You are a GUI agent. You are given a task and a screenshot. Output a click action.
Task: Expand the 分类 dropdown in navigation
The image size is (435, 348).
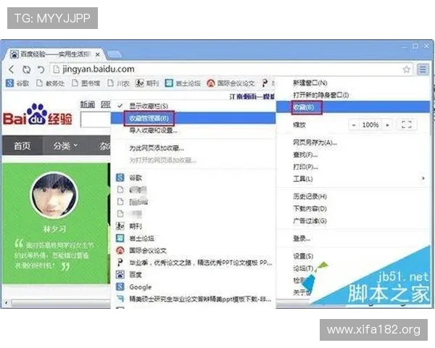[65, 146]
